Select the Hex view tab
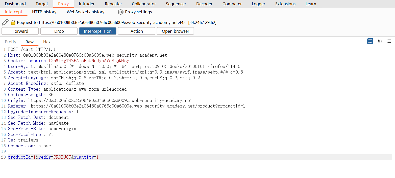The height and width of the screenshot is (178, 395). click(x=47, y=42)
